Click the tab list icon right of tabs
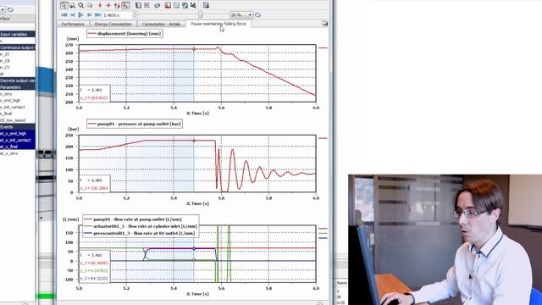The height and width of the screenshot is (305, 542). [325, 23]
